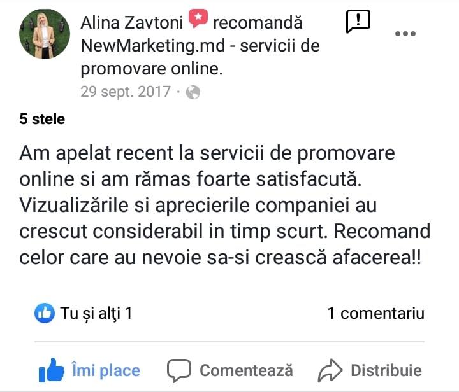Click the Alina Zavtoni name link

(132, 23)
